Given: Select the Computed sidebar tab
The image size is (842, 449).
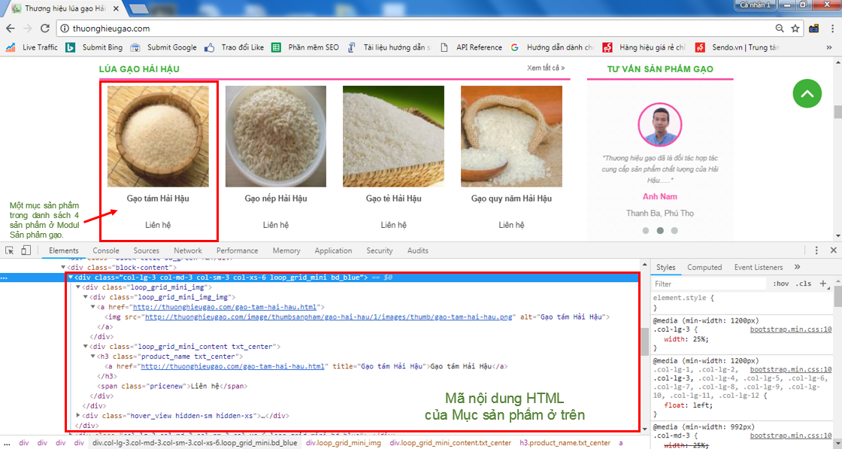Looking at the screenshot, I should tap(704, 267).
